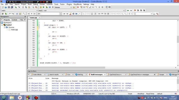Open the CppCheck/Vera++ messages tab
Viewport: 179px width, 100px height.
(140, 75)
